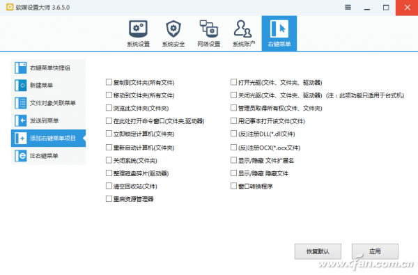
Task: Tick 重启资源管理器 checkbox
Action: [109, 198]
